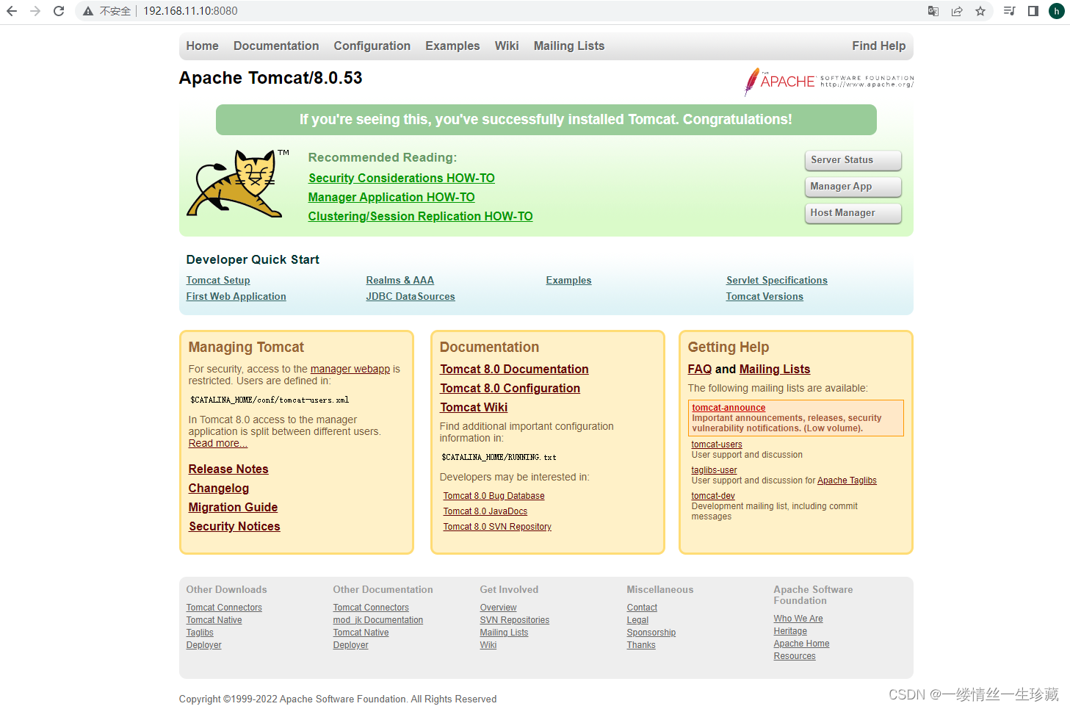This screenshot has width=1070, height=709.
Task: Open Tomcat Connectors under Other Downloads
Action: [x=224, y=608]
